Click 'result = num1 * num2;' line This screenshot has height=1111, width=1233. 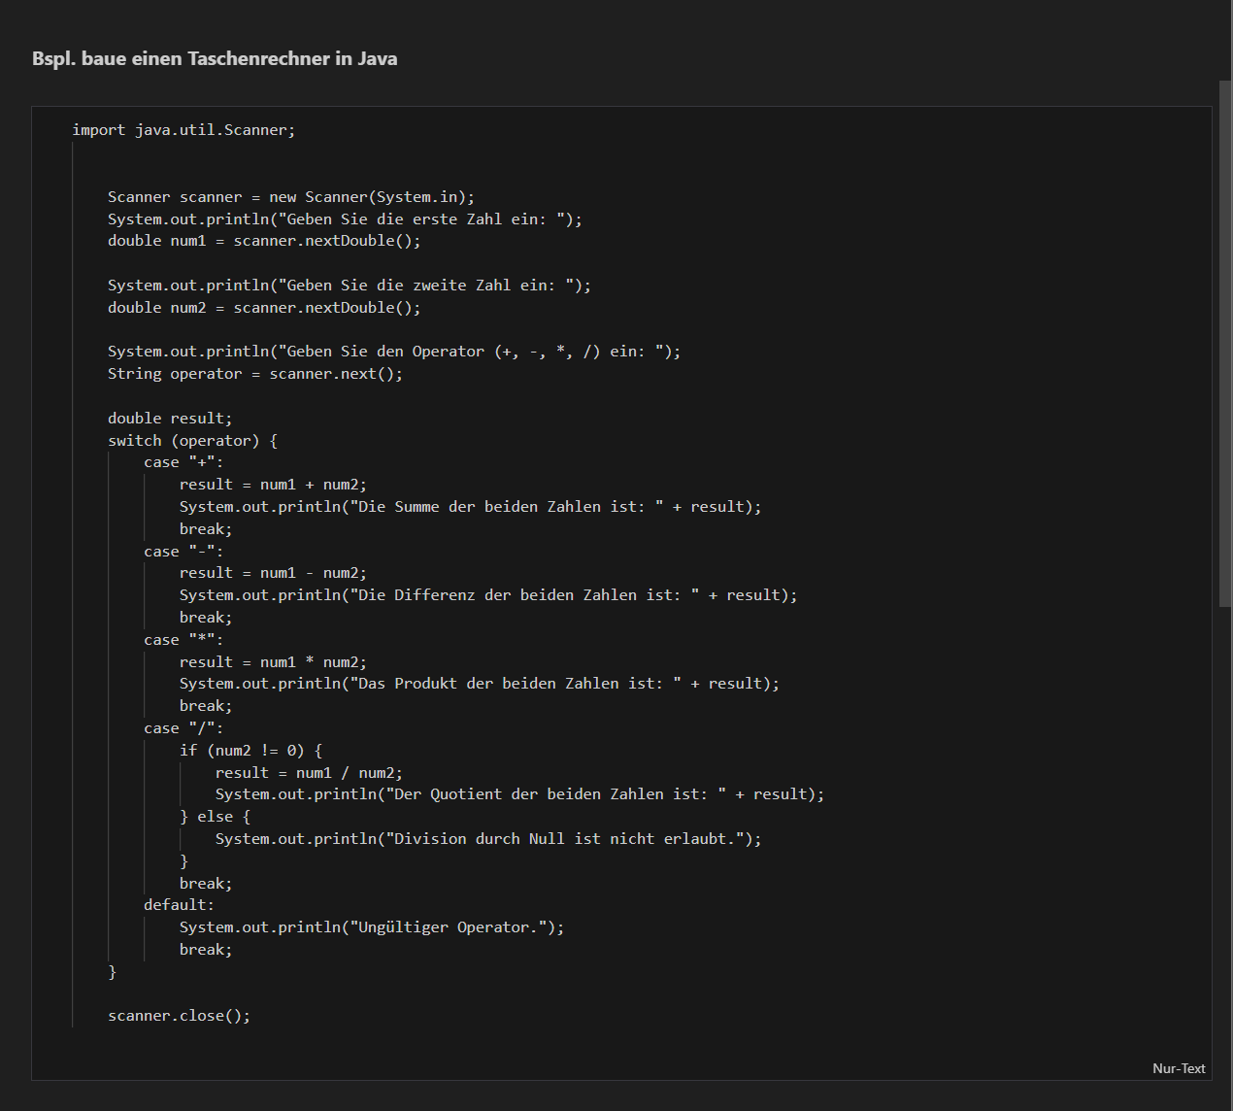coord(273,662)
